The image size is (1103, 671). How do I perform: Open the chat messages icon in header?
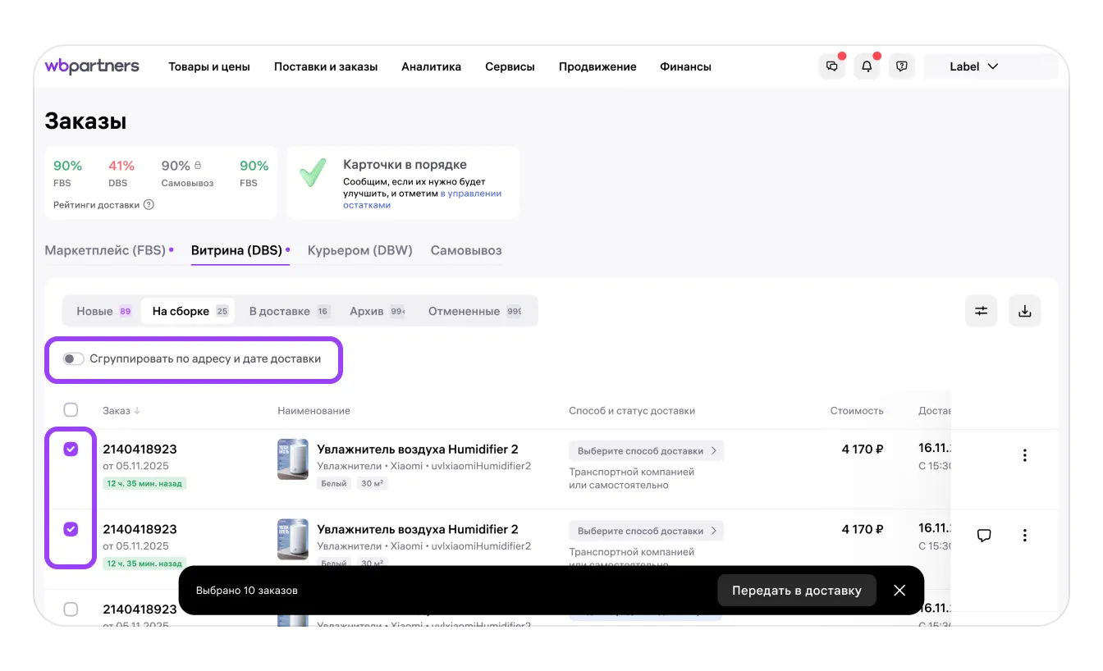tap(832, 66)
